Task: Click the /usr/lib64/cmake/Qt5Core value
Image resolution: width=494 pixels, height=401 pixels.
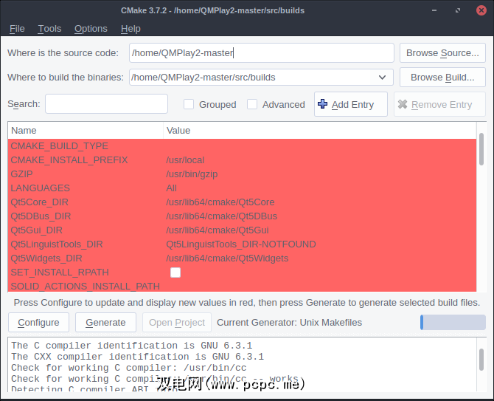Action: pos(220,202)
